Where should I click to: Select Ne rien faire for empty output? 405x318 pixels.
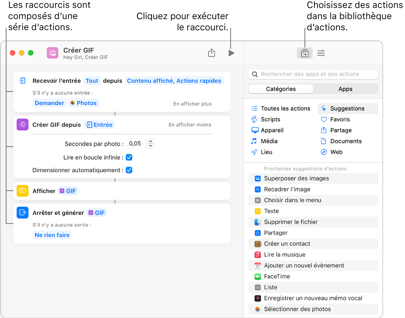(x=52, y=235)
